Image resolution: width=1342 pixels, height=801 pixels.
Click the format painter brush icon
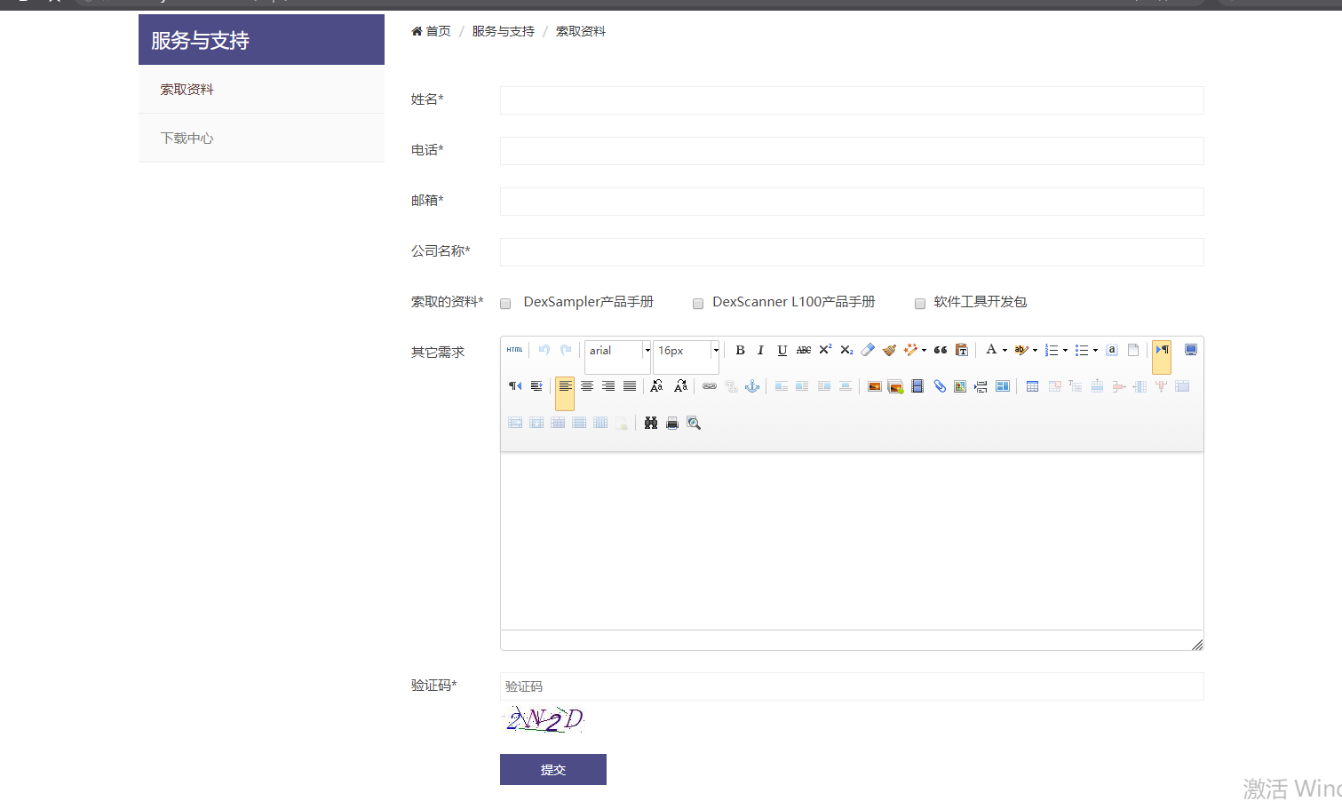click(889, 350)
